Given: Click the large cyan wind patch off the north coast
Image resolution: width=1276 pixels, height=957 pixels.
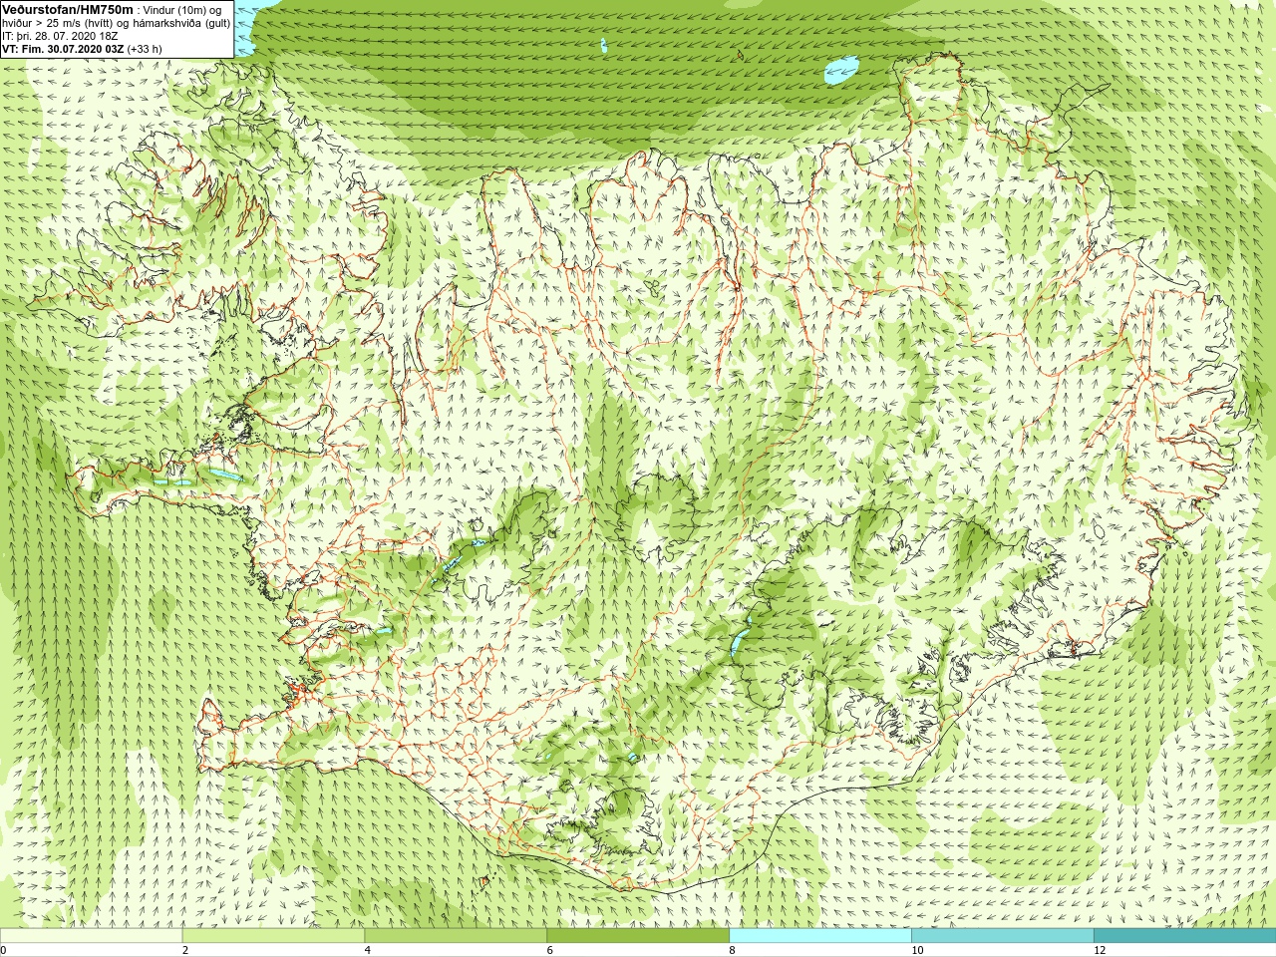Looking at the screenshot, I should tap(841, 69).
